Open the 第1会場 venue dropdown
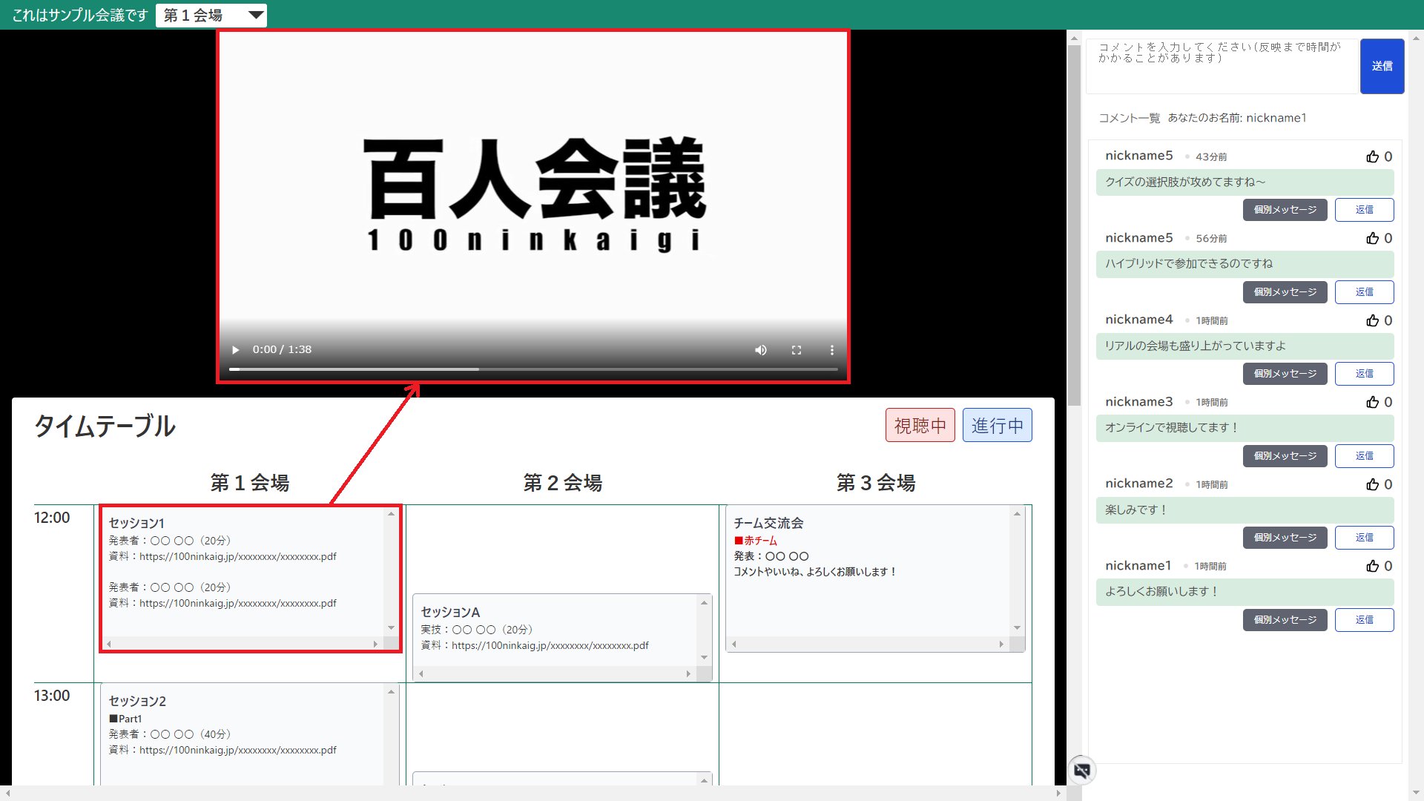 [x=211, y=16]
